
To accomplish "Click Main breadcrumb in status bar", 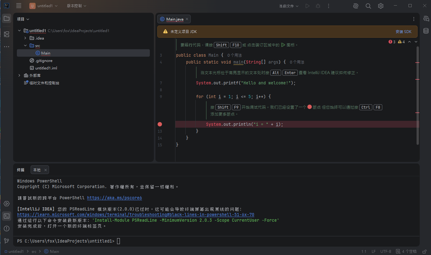I will (52, 251).
